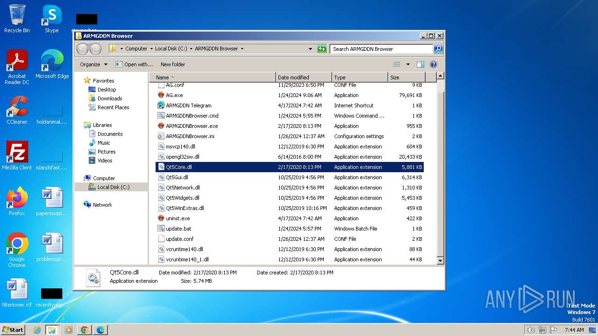Screen dimensions: 598x336
Task: Select Videos library
Action: click(105, 161)
